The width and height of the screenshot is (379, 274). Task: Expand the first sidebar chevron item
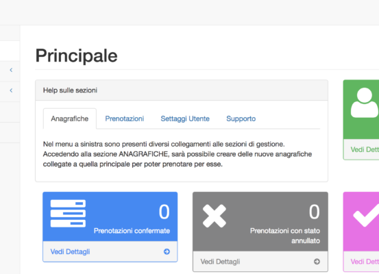pyautogui.click(x=11, y=70)
